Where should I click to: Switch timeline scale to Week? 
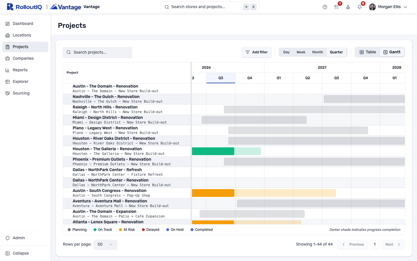click(x=301, y=52)
